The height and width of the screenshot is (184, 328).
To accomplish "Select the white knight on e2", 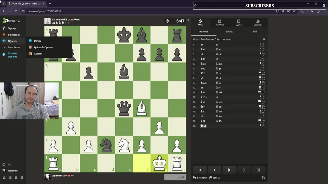I will 124,145.
